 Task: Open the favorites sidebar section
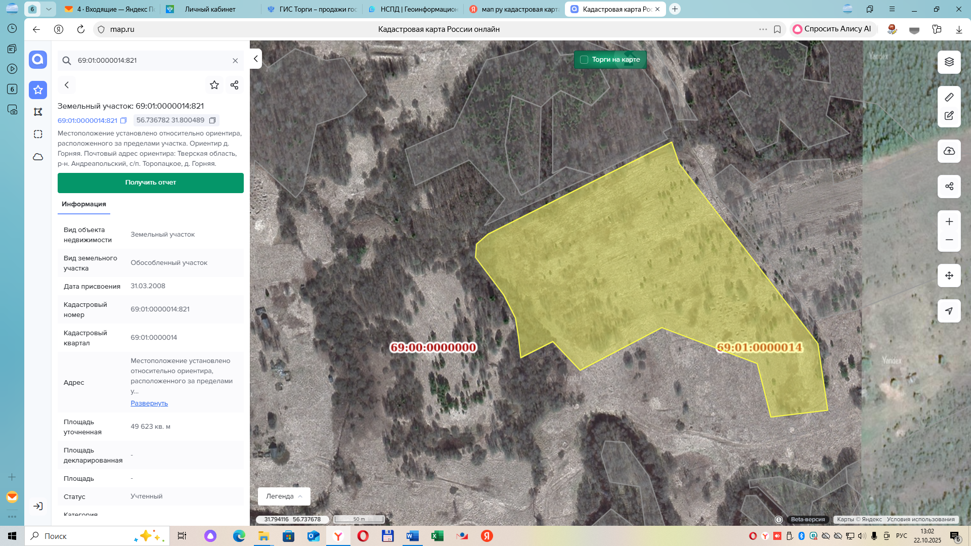pyautogui.click(x=38, y=90)
